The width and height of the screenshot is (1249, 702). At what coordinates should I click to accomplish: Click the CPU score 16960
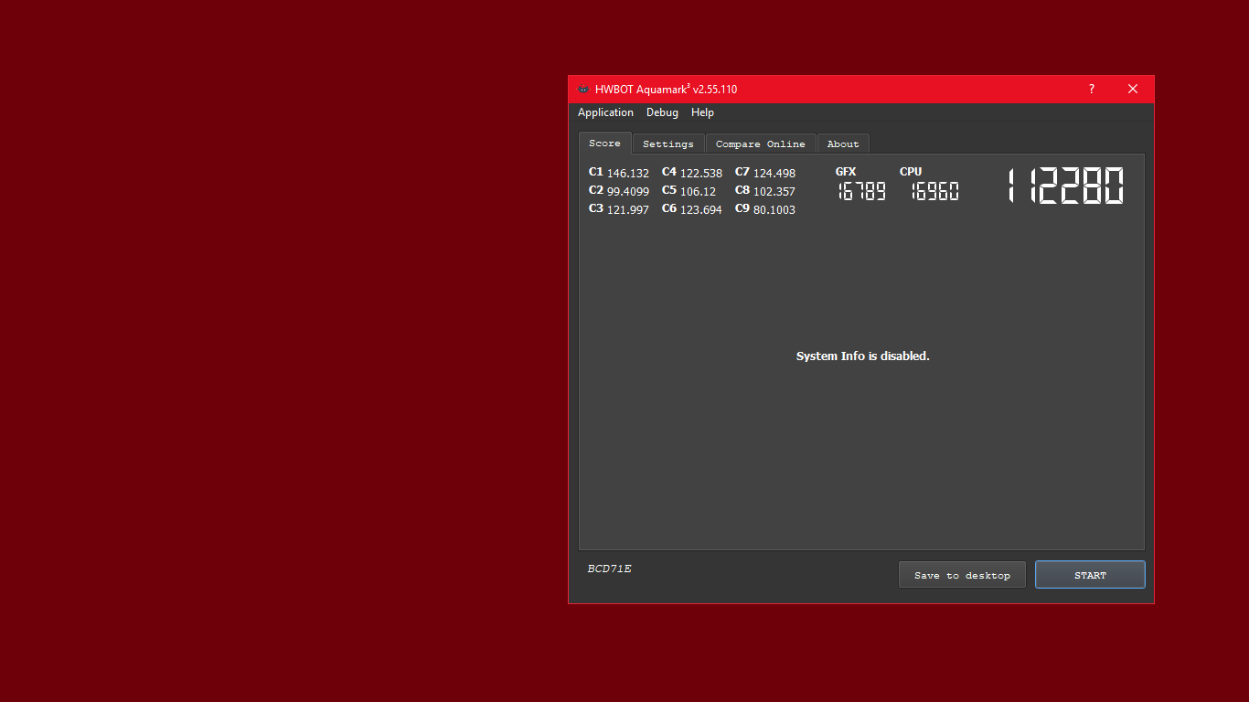pyautogui.click(x=935, y=191)
